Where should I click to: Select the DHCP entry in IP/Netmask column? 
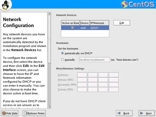(94, 28)
